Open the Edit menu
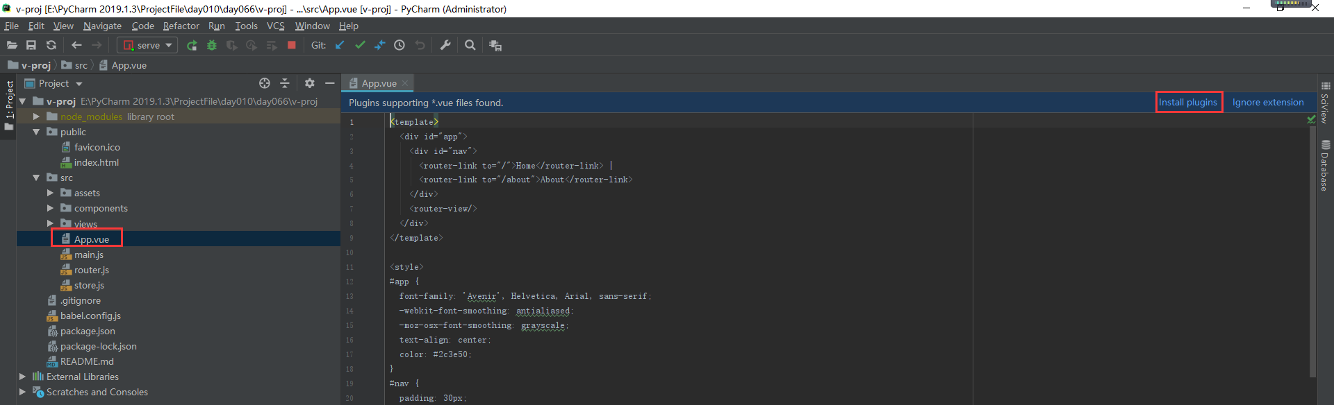1334x405 pixels. click(36, 26)
